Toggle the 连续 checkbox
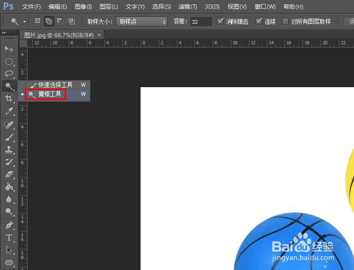 point(259,21)
